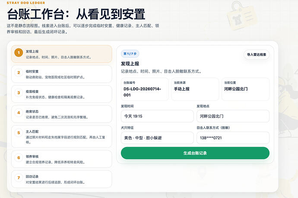Open step 2 临时安置 card
Screen dimensions: 298x198
point(62,74)
